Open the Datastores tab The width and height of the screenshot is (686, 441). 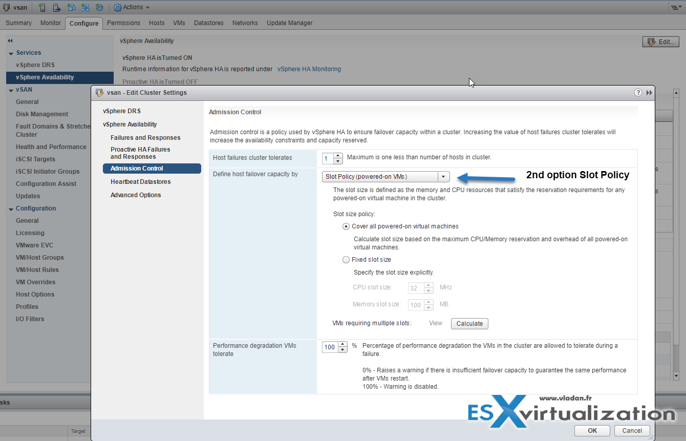[x=209, y=23]
